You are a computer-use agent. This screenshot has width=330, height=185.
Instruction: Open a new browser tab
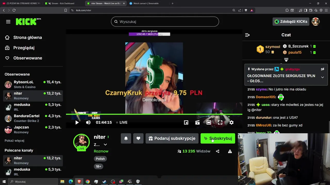pos(172,3)
